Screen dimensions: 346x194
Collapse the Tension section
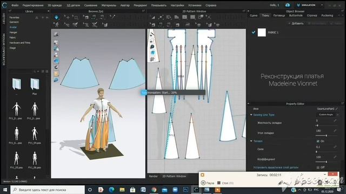coord(251,141)
